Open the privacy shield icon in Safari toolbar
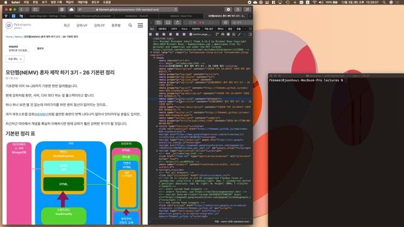 coord(62,9)
